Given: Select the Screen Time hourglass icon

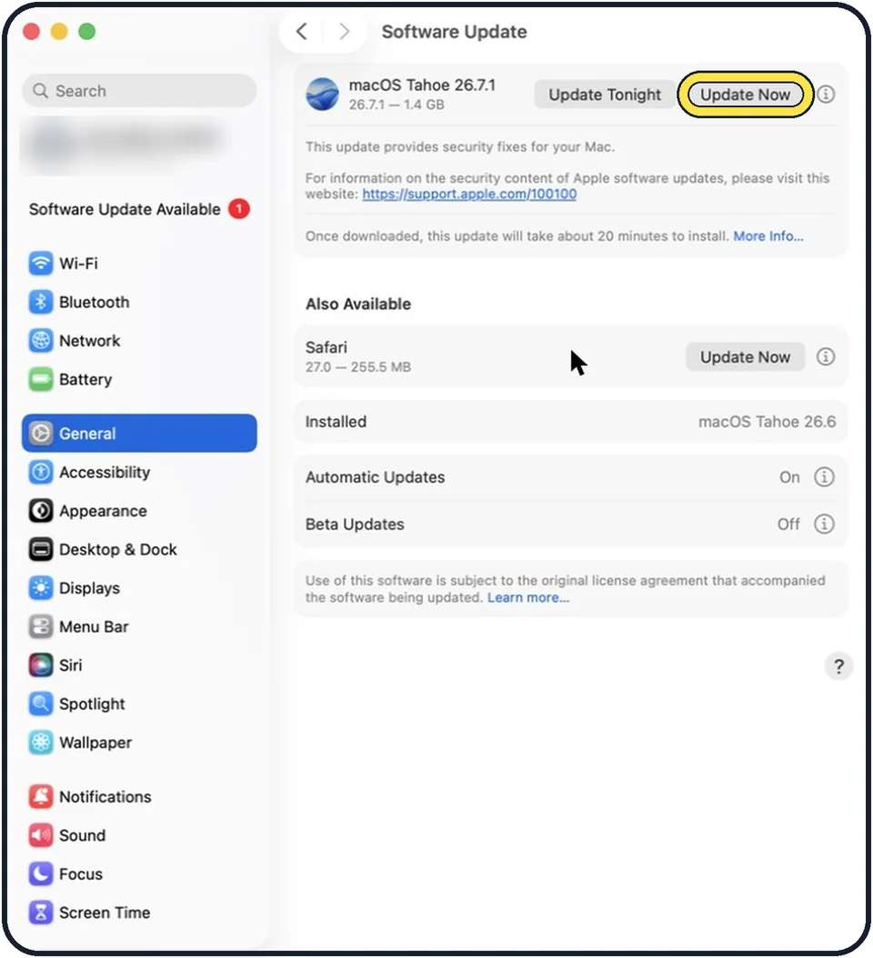Looking at the screenshot, I should [x=40, y=913].
